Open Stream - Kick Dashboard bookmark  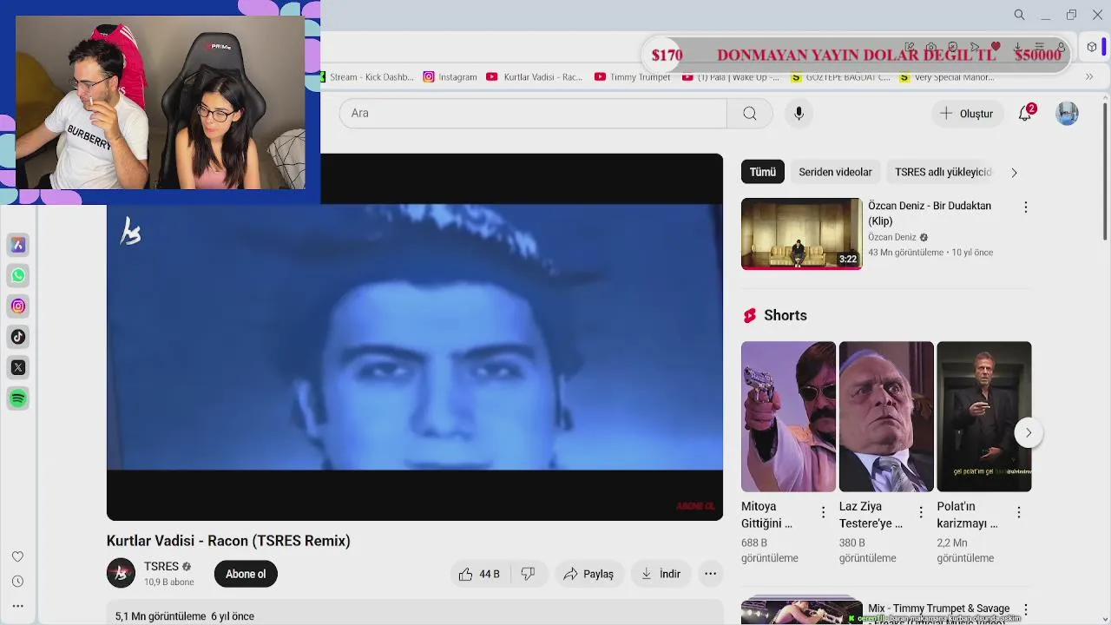(x=367, y=77)
